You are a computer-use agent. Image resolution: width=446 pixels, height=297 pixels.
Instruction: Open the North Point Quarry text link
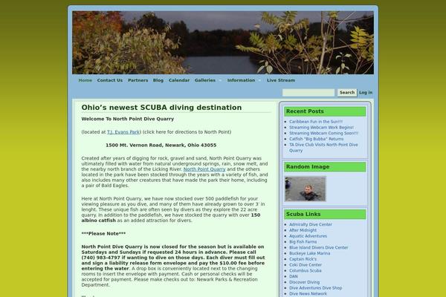(x=204, y=169)
